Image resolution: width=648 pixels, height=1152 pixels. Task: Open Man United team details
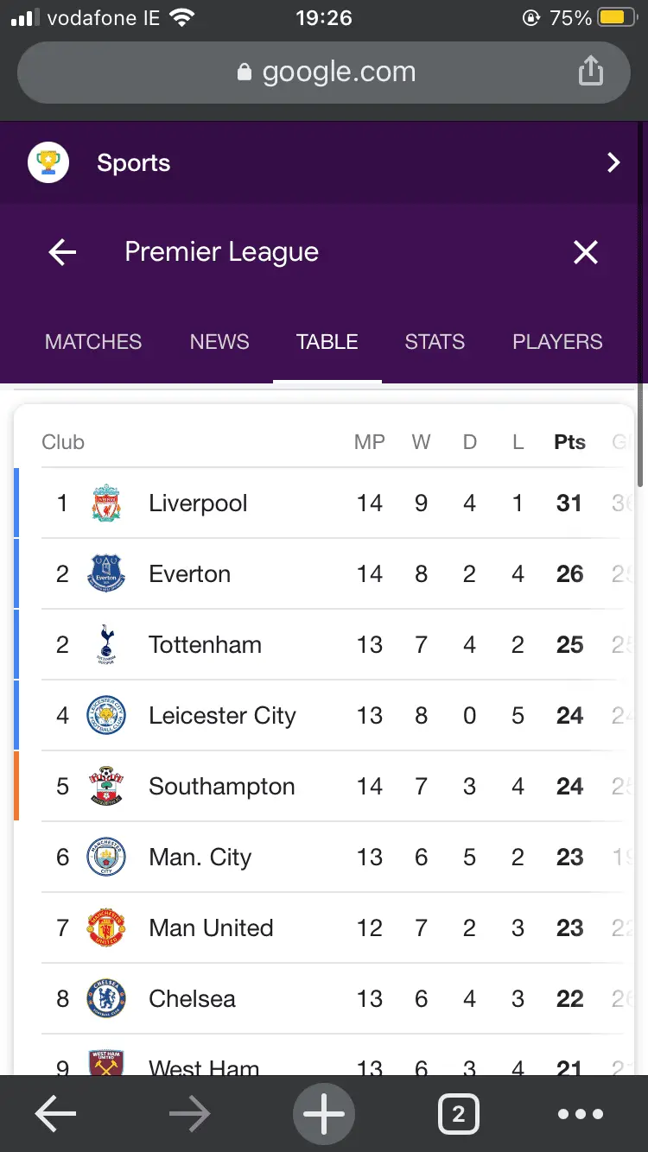click(x=211, y=928)
